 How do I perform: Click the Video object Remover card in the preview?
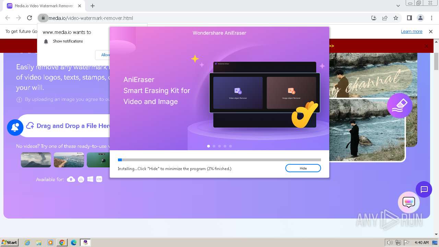pos(238,93)
